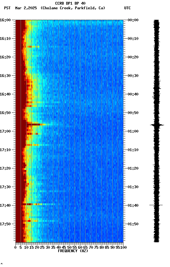Click the frequency axis tick label "40"
This screenshot has width=170, height=267.
59,248
